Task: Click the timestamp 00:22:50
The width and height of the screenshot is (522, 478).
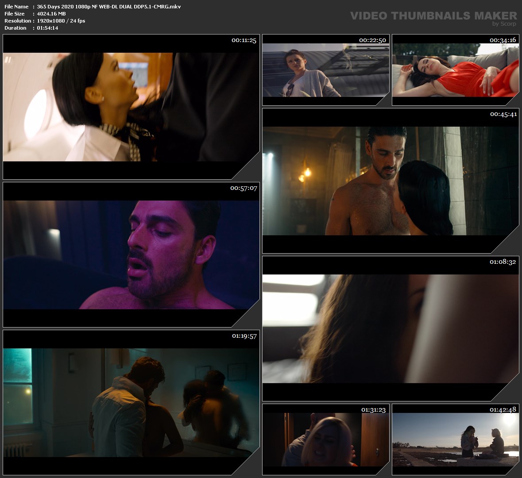Action: pyautogui.click(x=372, y=40)
